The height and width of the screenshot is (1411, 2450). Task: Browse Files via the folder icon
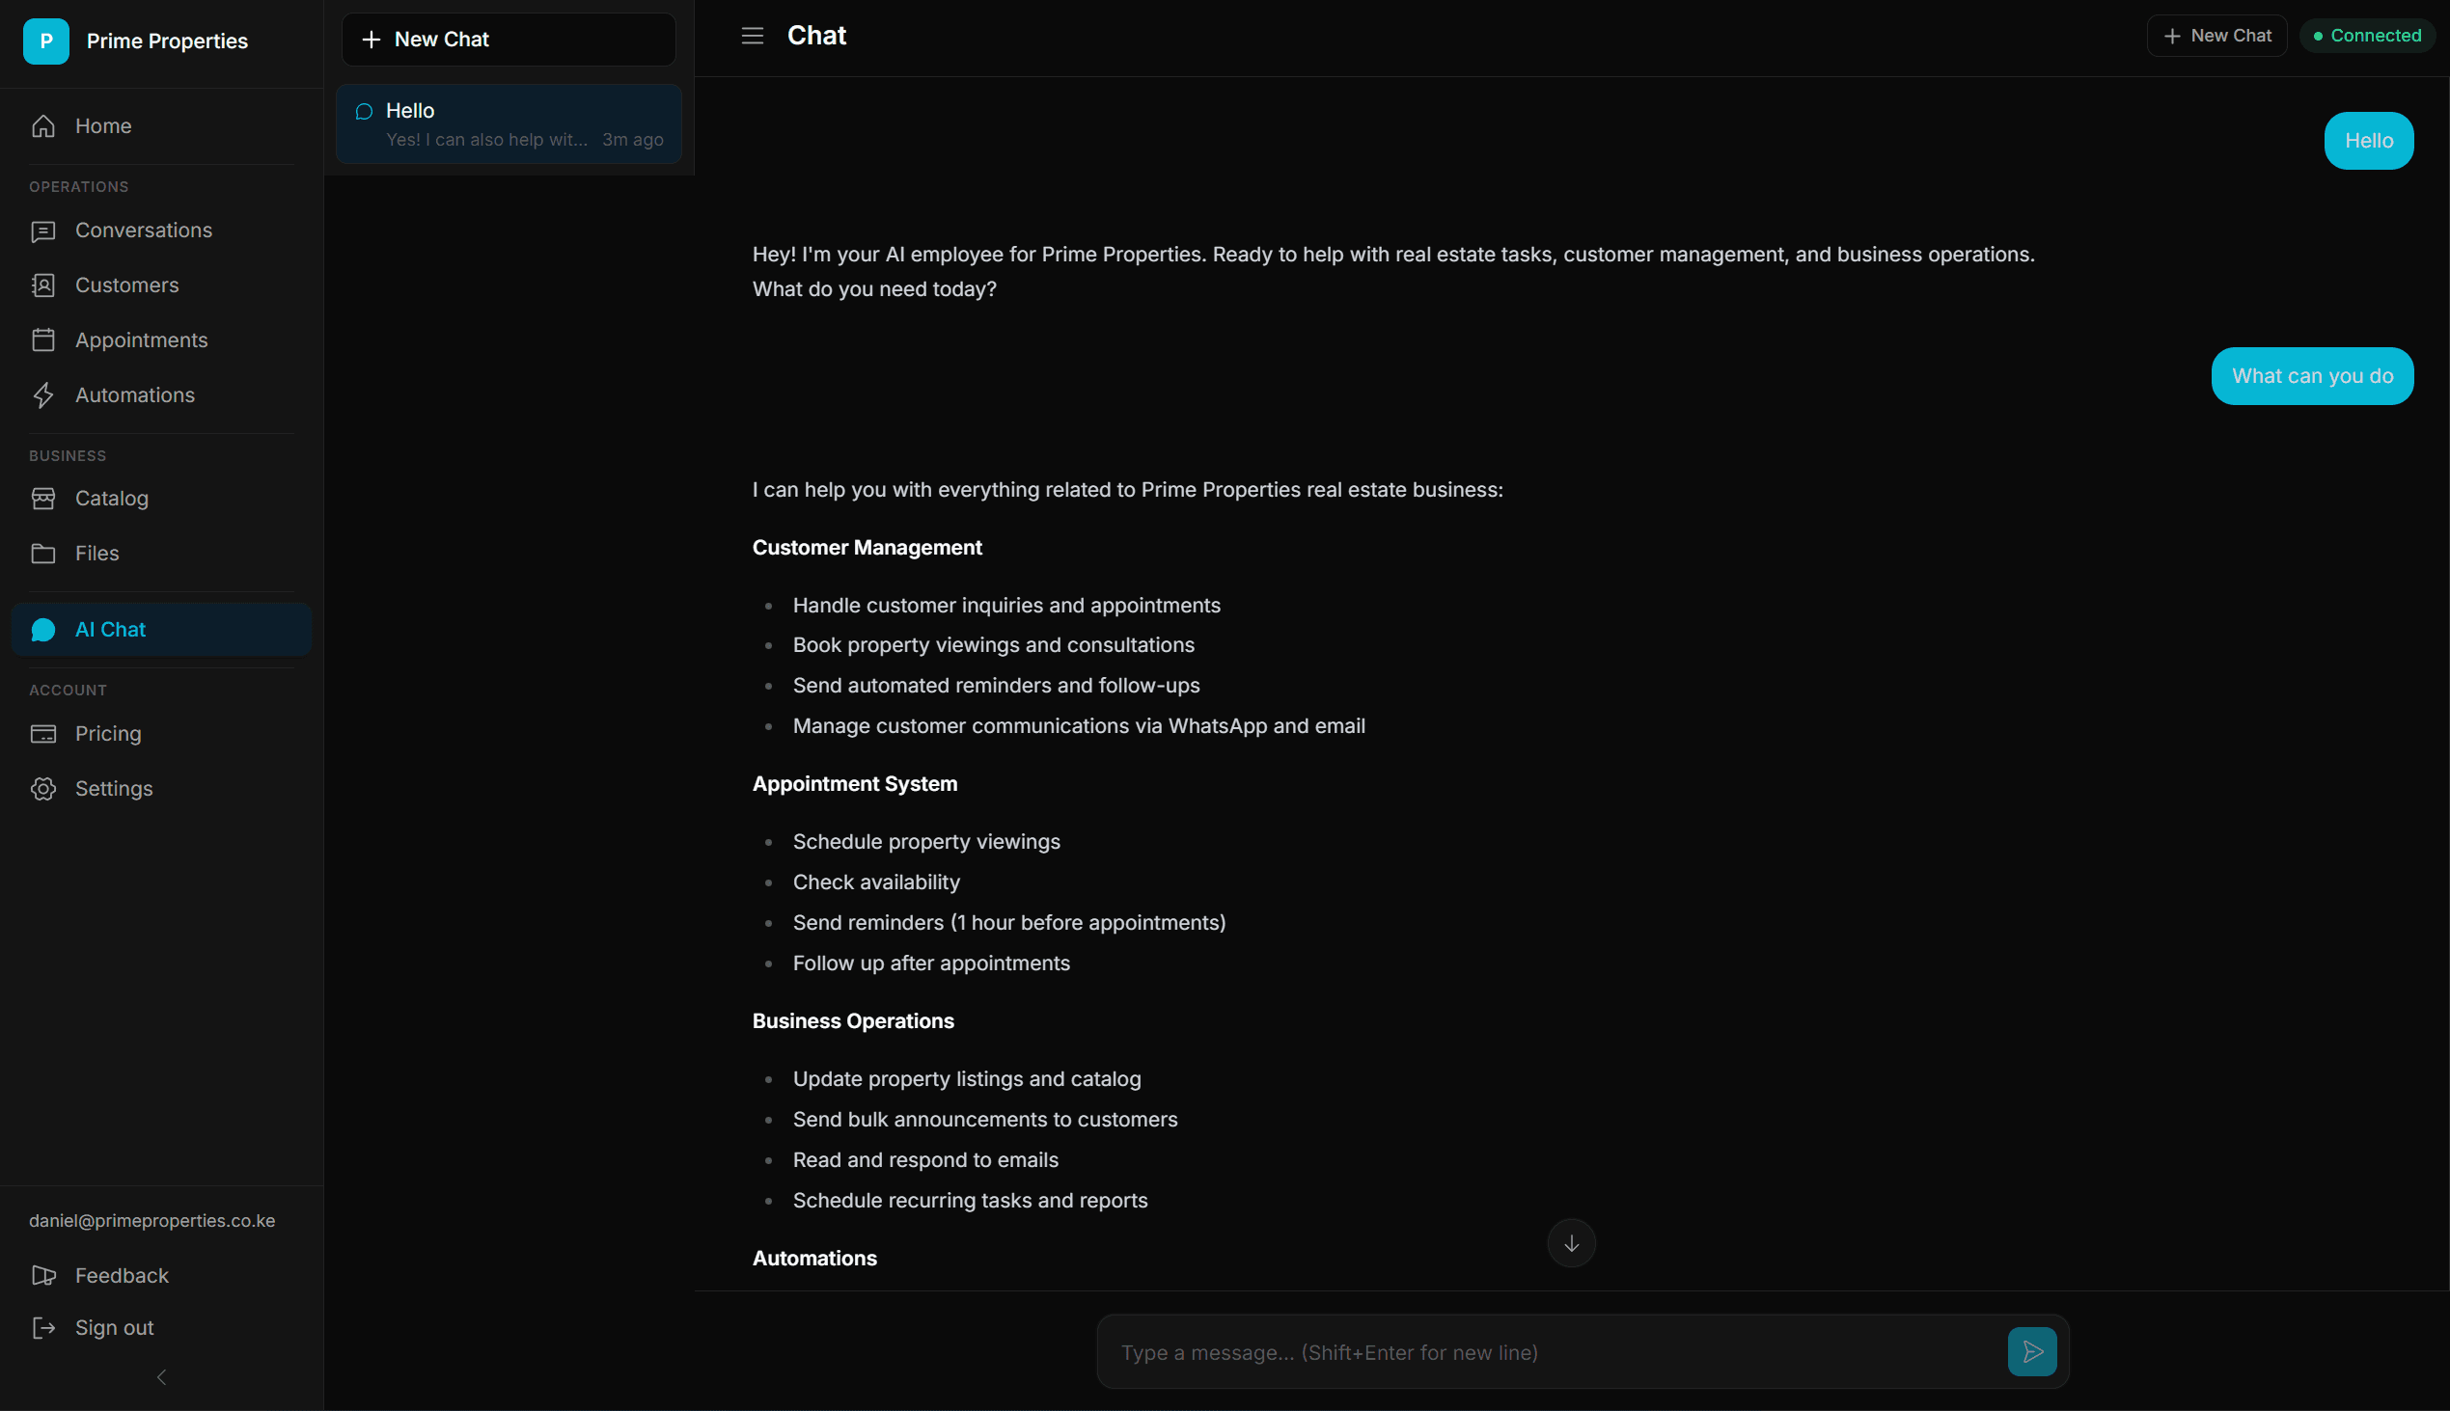click(x=42, y=554)
